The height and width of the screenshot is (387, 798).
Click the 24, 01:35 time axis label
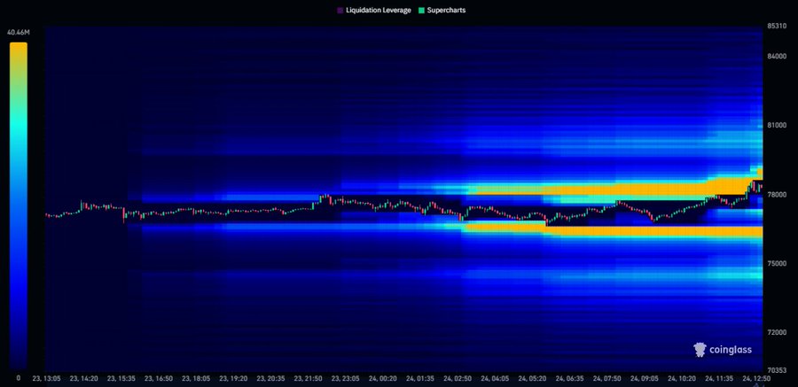pyautogui.click(x=420, y=379)
